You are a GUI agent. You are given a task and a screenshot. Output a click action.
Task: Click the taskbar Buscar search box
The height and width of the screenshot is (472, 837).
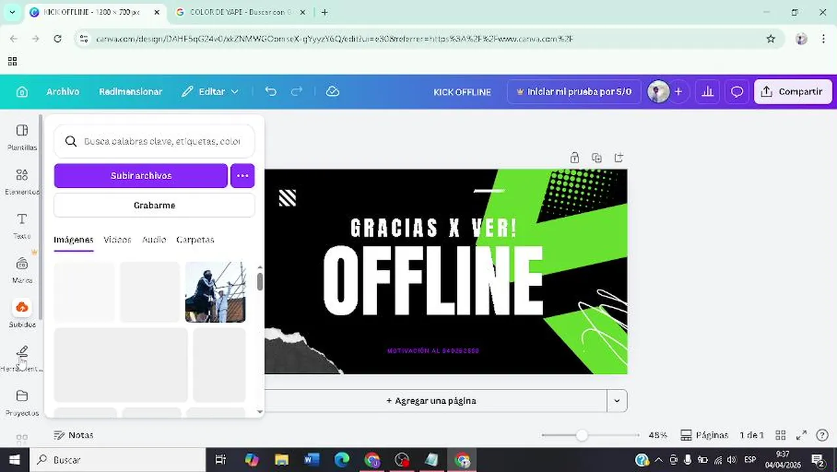point(118,460)
